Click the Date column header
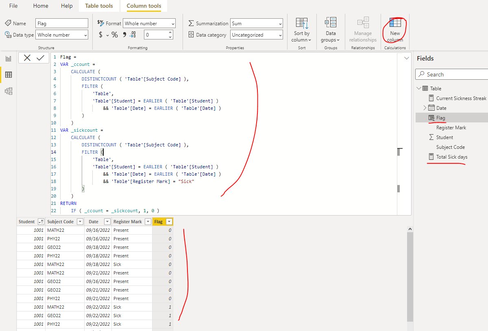 [x=98, y=222]
